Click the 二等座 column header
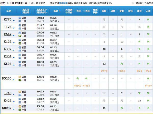 pyautogui.click(x=86, y=11)
